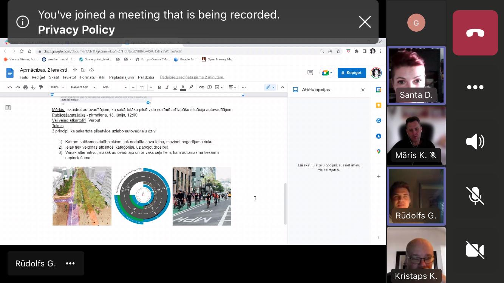Open the Parasts teksts style dropdown
Image resolution: width=504 pixels, height=283 pixels.
82,87
